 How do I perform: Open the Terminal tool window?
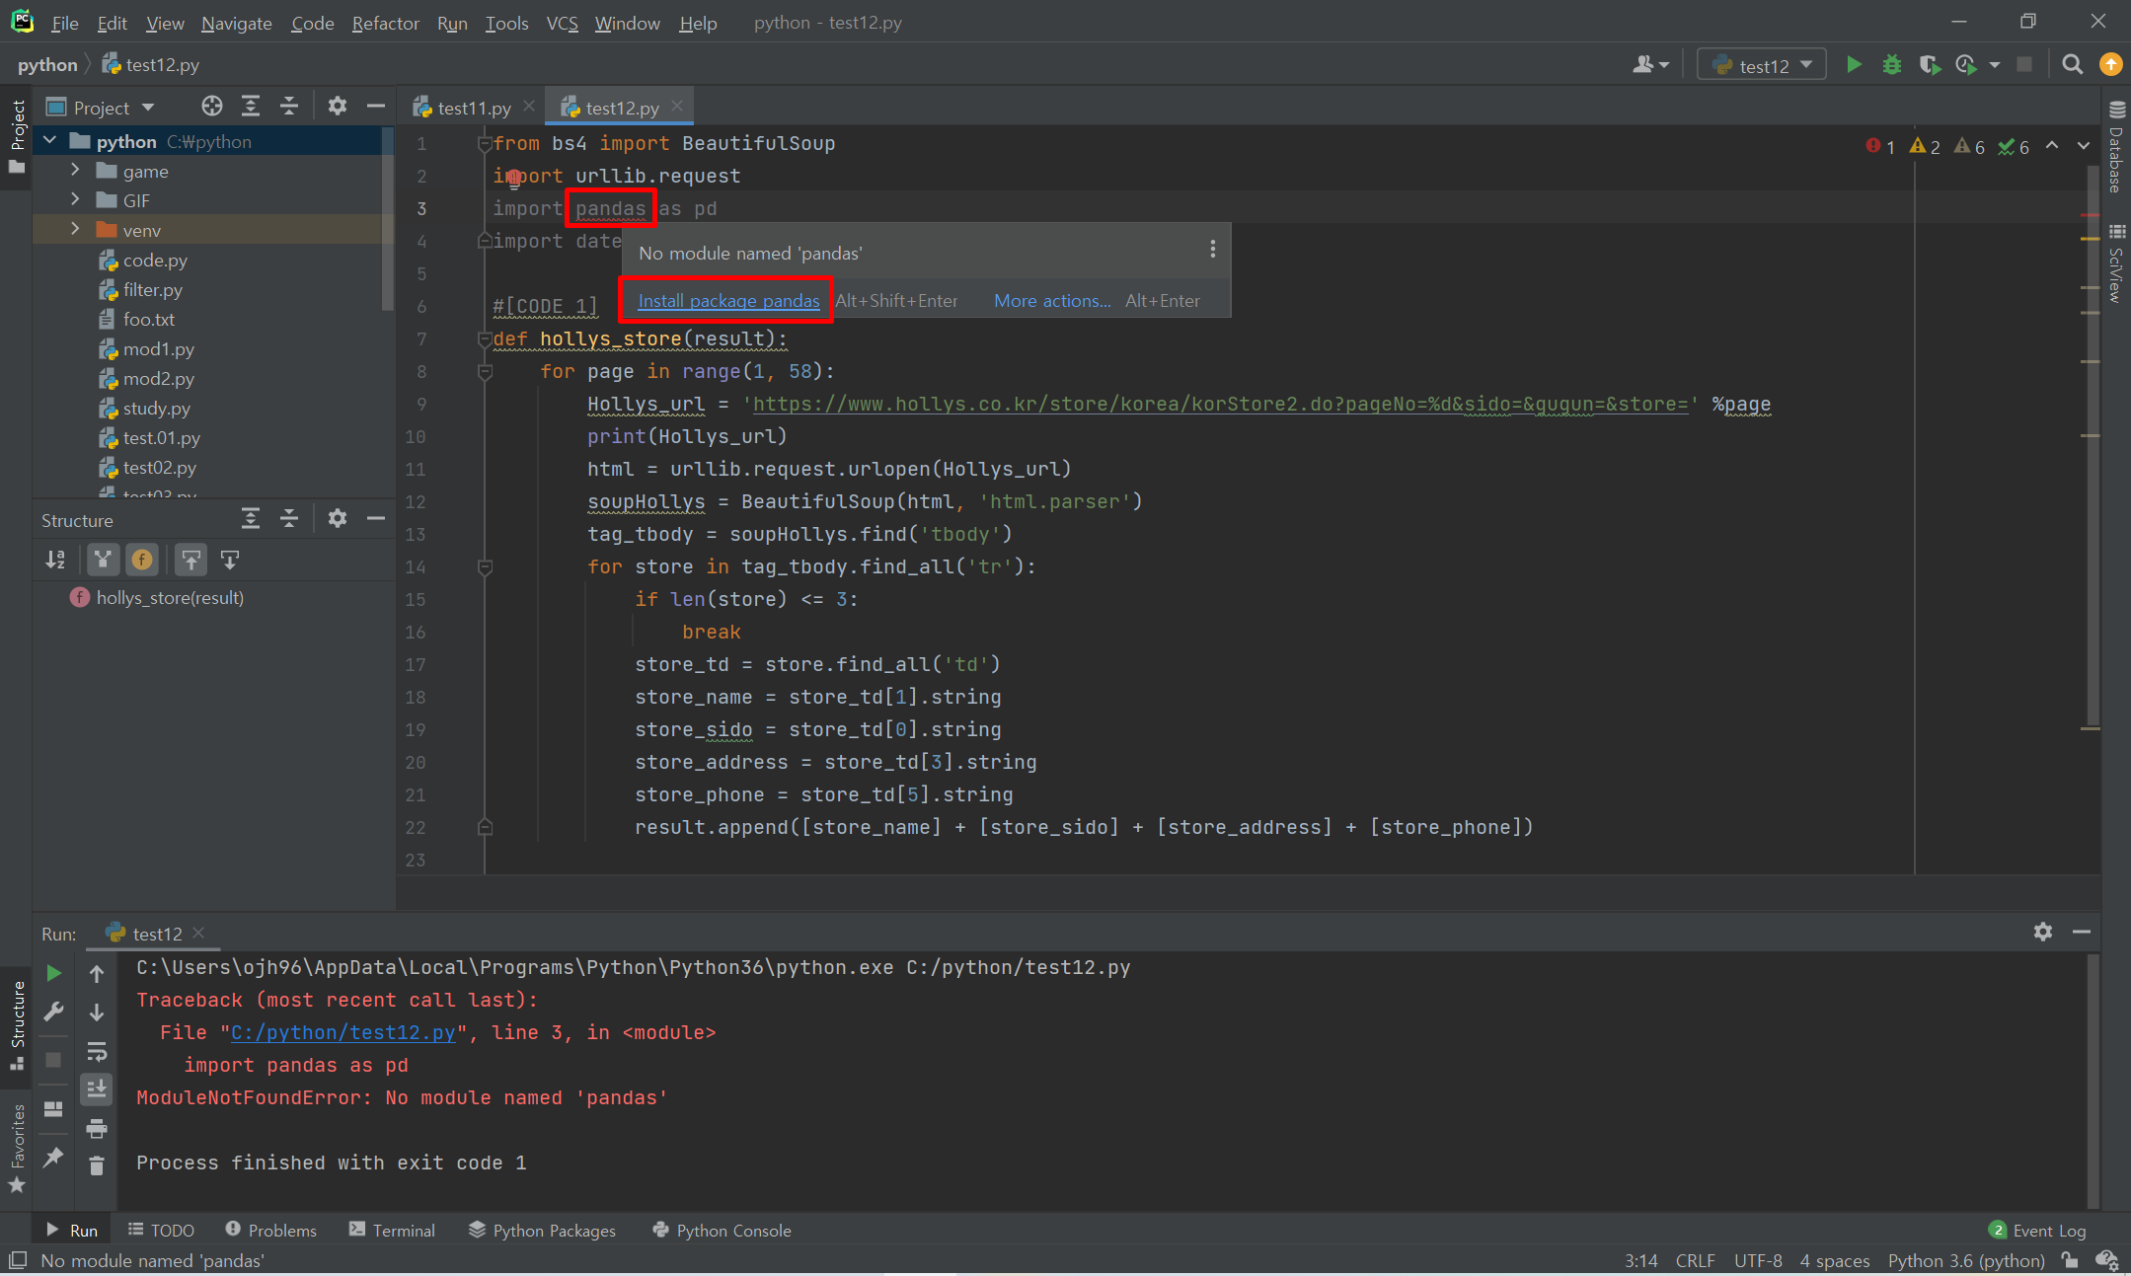click(x=392, y=1231)
